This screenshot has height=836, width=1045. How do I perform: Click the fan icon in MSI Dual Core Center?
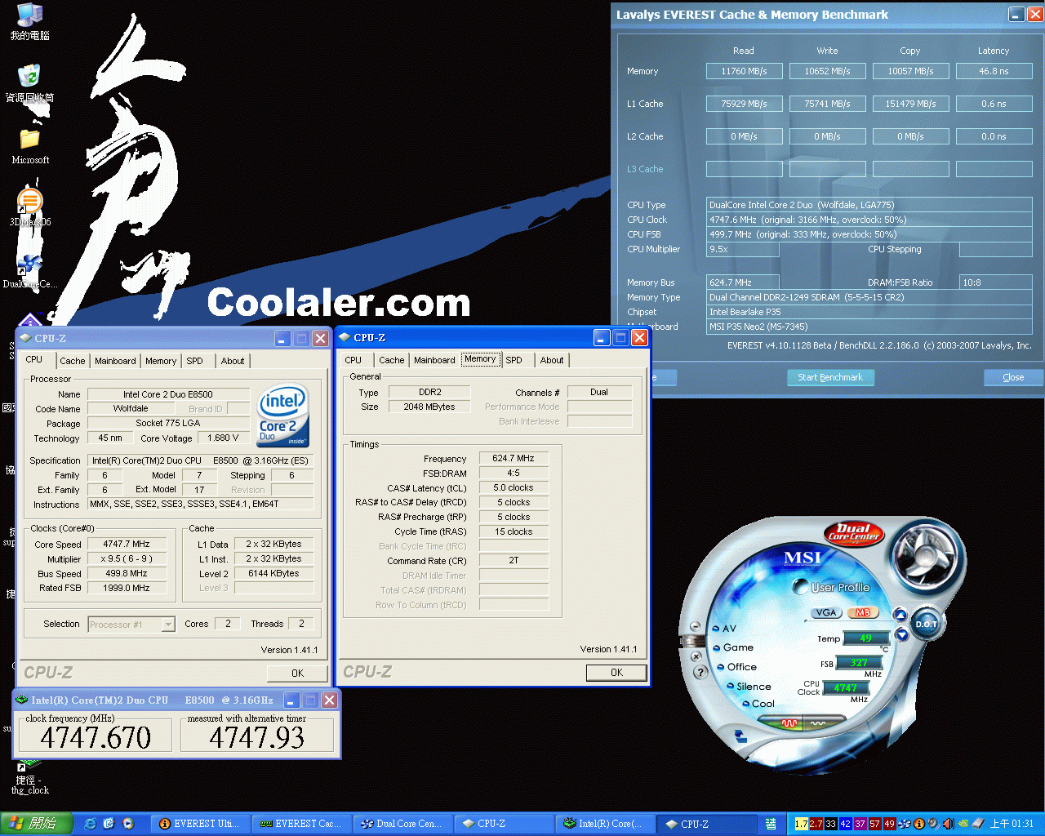click(926, 558)
